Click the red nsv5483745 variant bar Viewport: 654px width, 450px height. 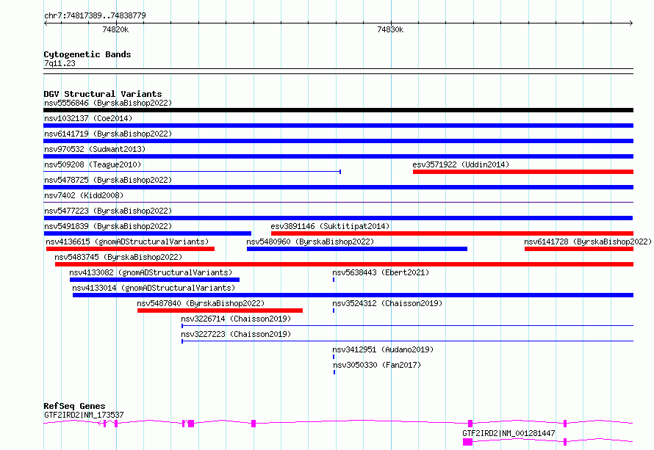point(344,264)
